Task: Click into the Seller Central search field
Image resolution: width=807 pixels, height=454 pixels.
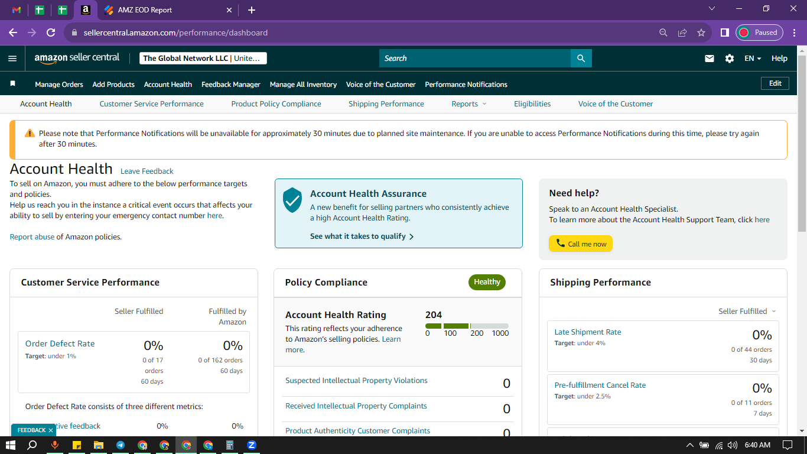Action: click(475, 58)
